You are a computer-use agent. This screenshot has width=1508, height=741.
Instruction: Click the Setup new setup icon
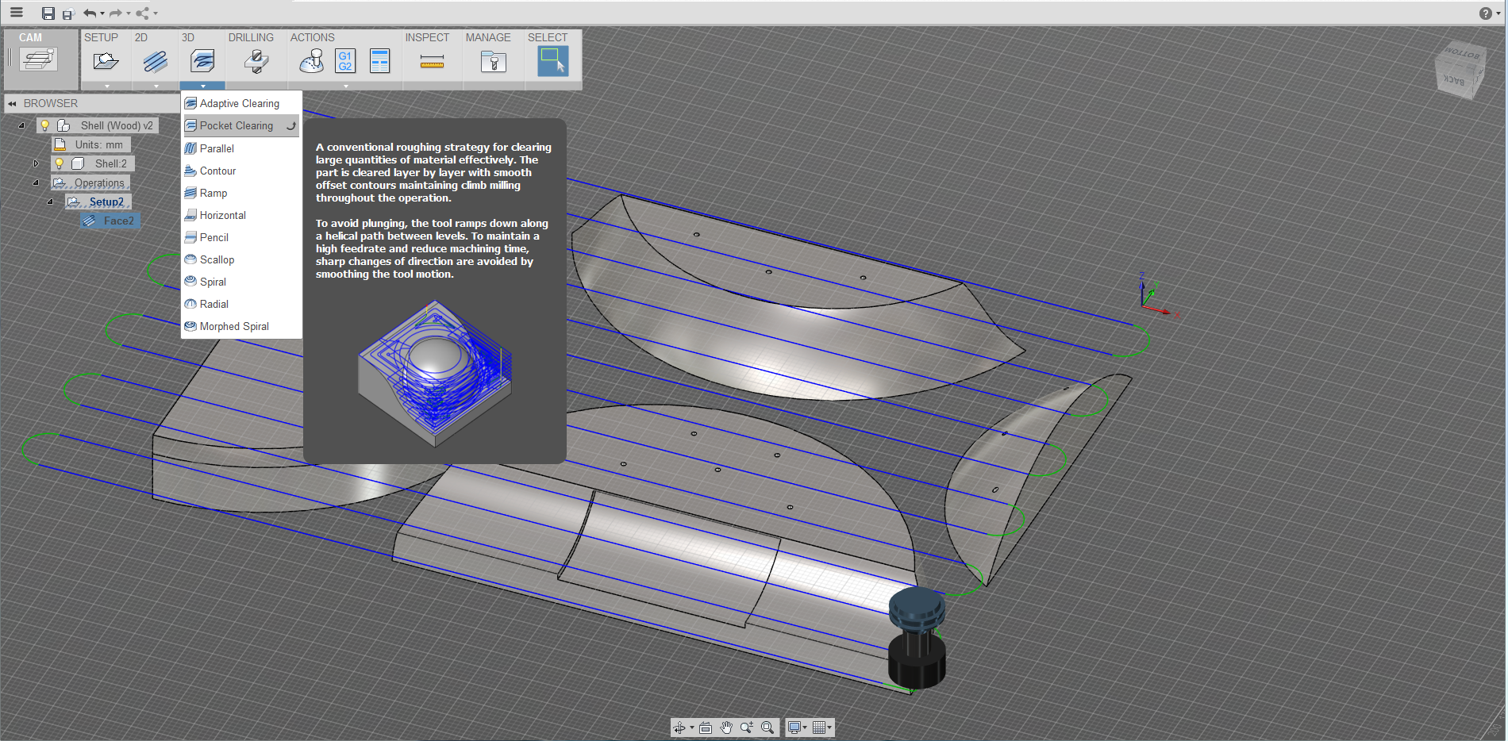pyautogui.click(x=105, y=61)
